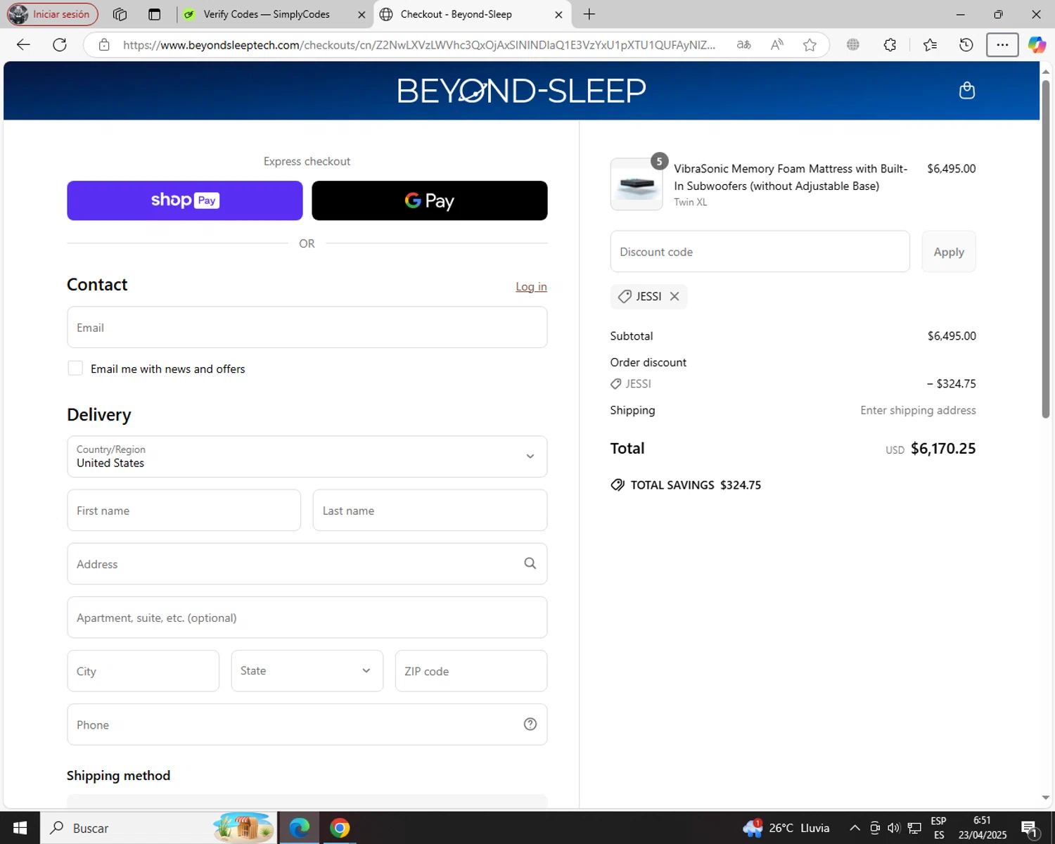Add this page to favorites star
Screen dimensions: 1055x844
pos(810,45)
